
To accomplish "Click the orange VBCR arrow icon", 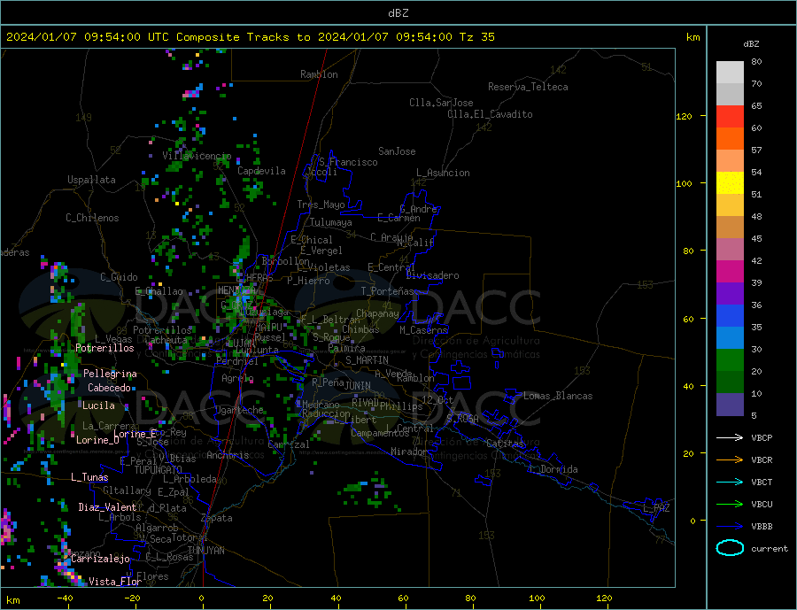I will click(730, 460).
